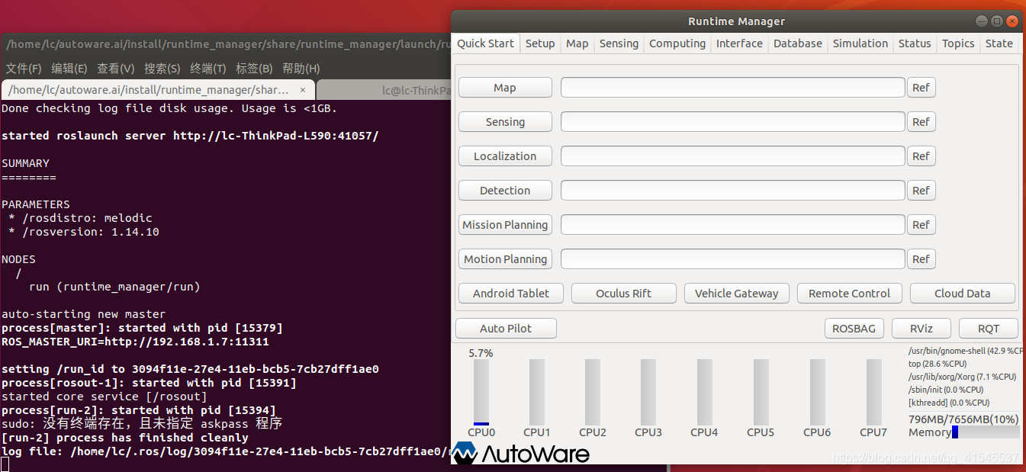
Task: Click the Mission Planning button
Action: (505, 225)
